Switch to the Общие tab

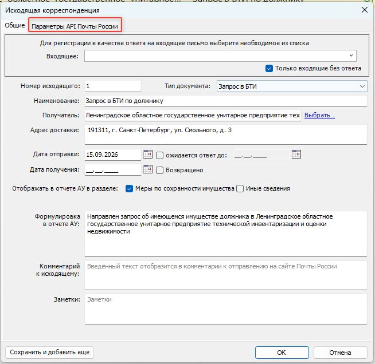[x=15, y=25]
